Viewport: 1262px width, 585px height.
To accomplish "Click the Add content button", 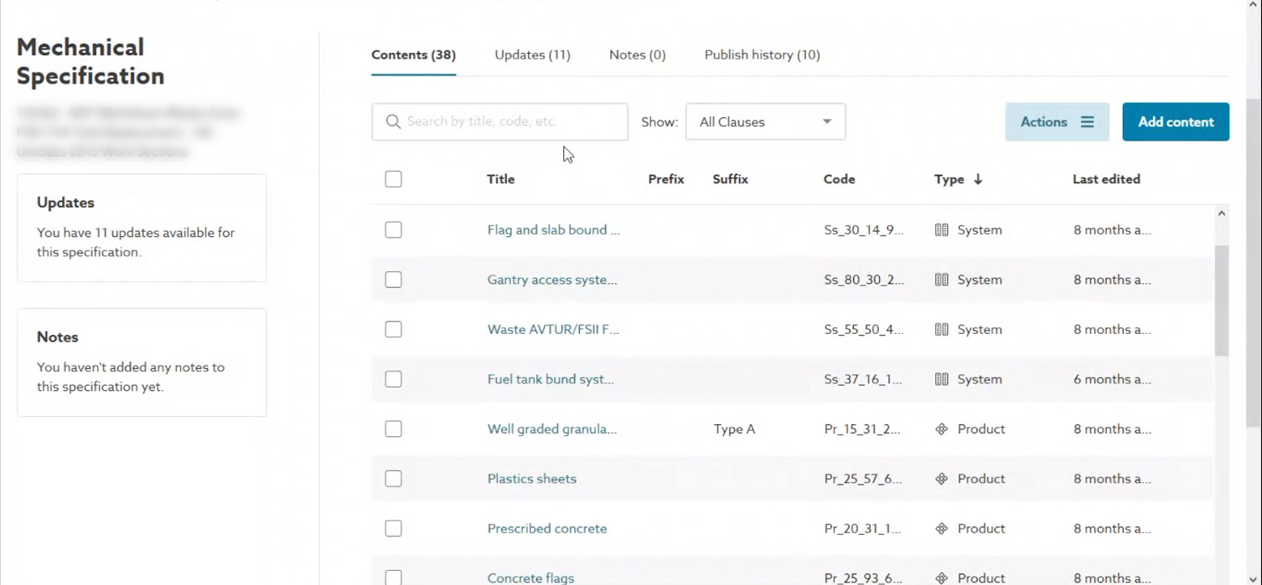I will click(x=1176, y=122).
